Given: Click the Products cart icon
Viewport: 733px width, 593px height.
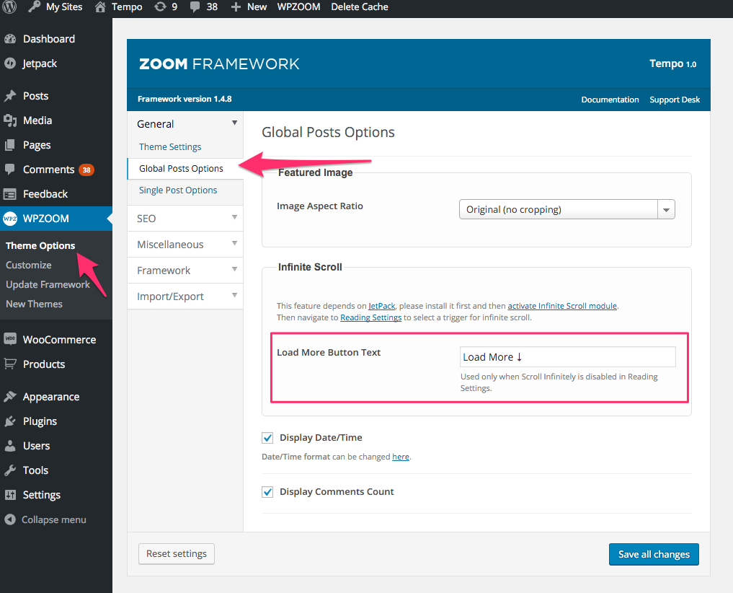Looking at the screenshot, I should click(10, 364).
